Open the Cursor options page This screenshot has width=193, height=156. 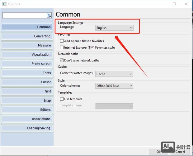[27, 82]
